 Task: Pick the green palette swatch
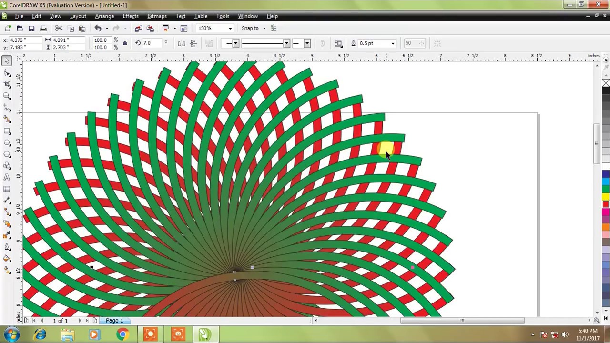606,190
